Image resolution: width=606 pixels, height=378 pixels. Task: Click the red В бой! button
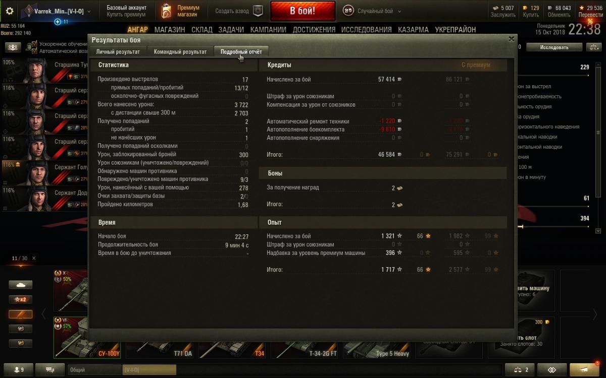coord(302,11)
